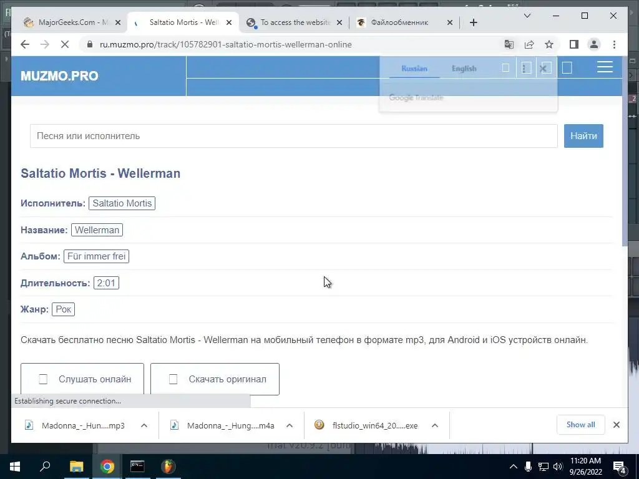Open the browser side panel
Viewport: 639px width, 479px height.
coord(574,44)
